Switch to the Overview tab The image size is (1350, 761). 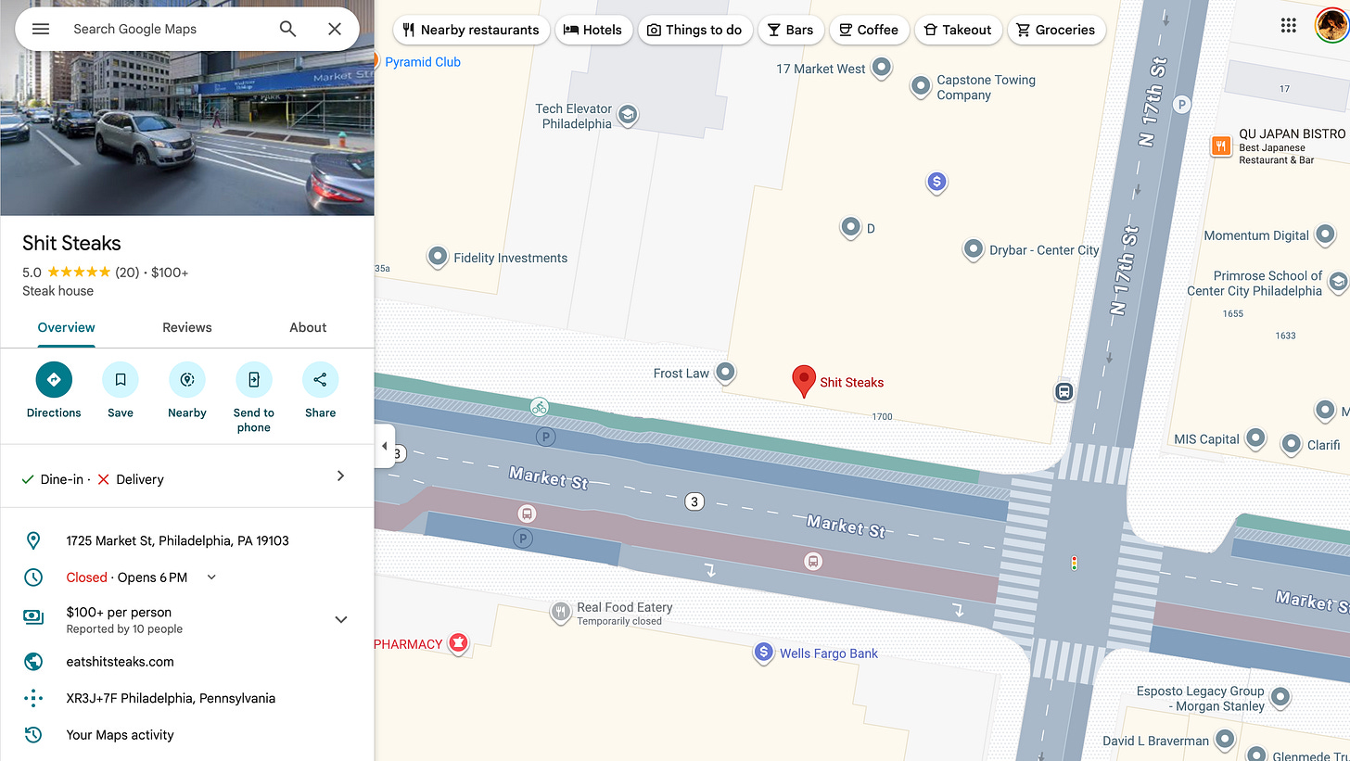(x=66, y=327)
